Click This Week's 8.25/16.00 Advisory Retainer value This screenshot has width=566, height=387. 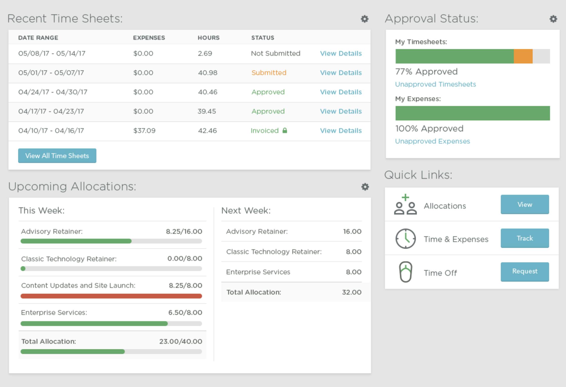tap(184, 231)
